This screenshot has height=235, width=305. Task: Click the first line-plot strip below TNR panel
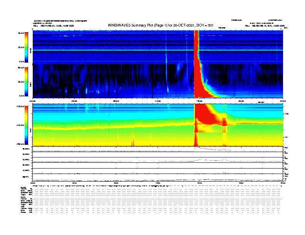(158, 149)
